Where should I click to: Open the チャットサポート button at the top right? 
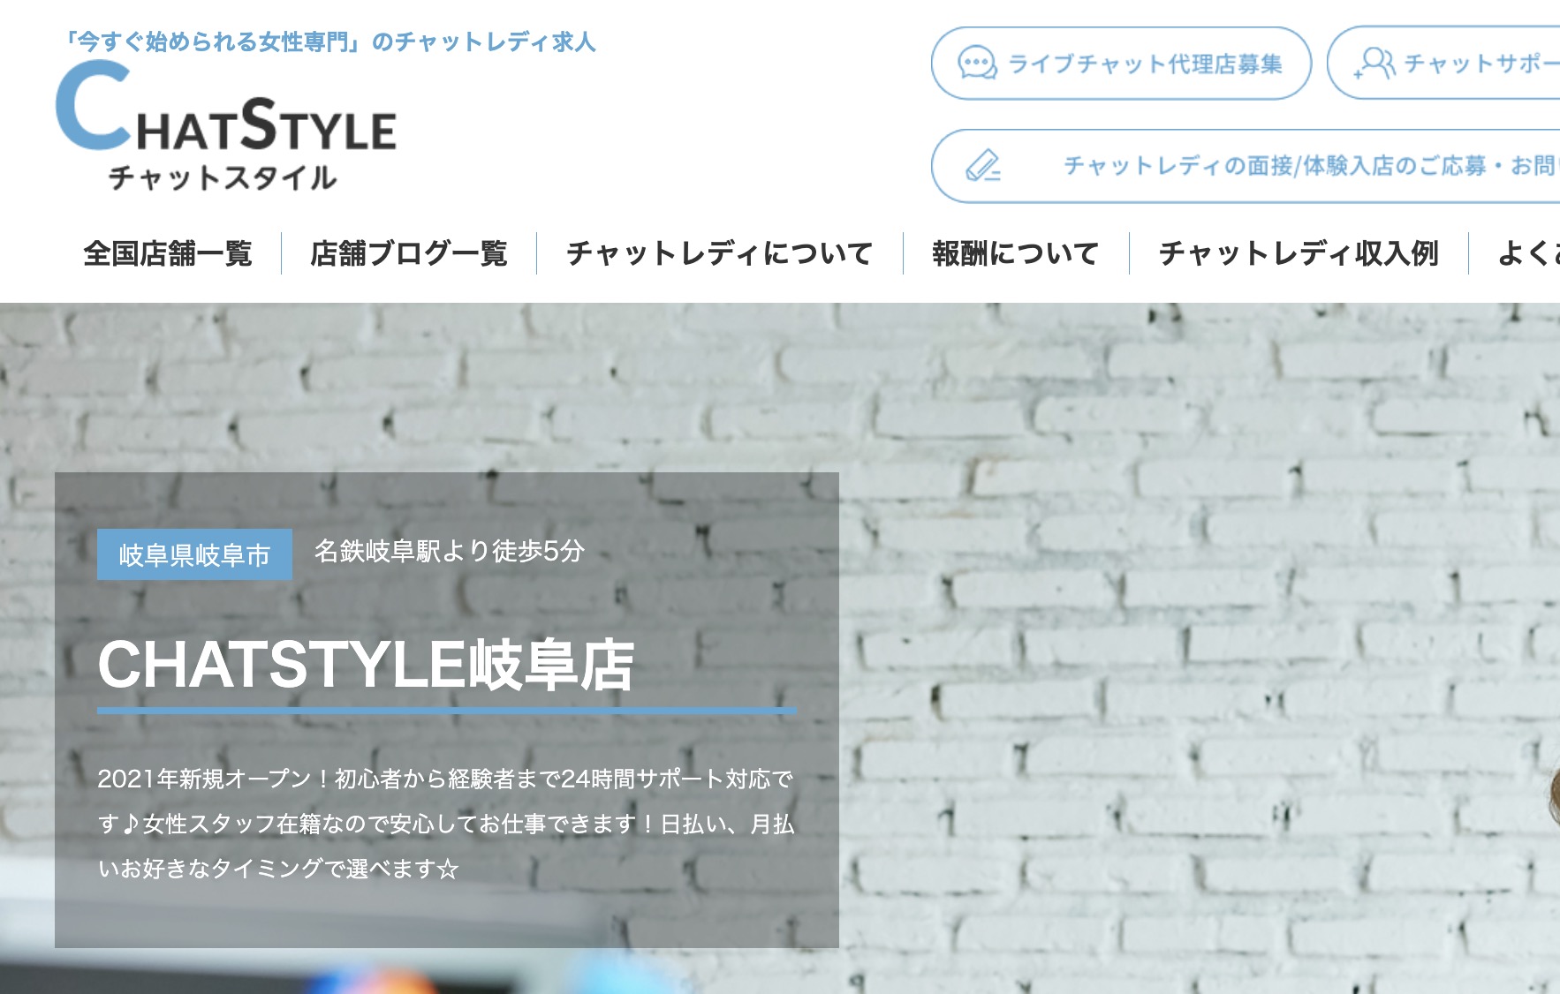[x=1443, y=64]
